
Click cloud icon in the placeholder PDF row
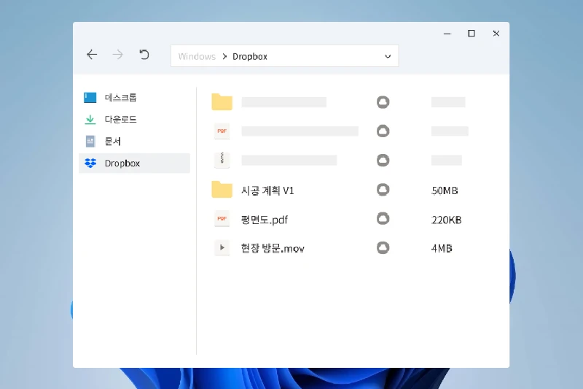[x=383, y=131]
